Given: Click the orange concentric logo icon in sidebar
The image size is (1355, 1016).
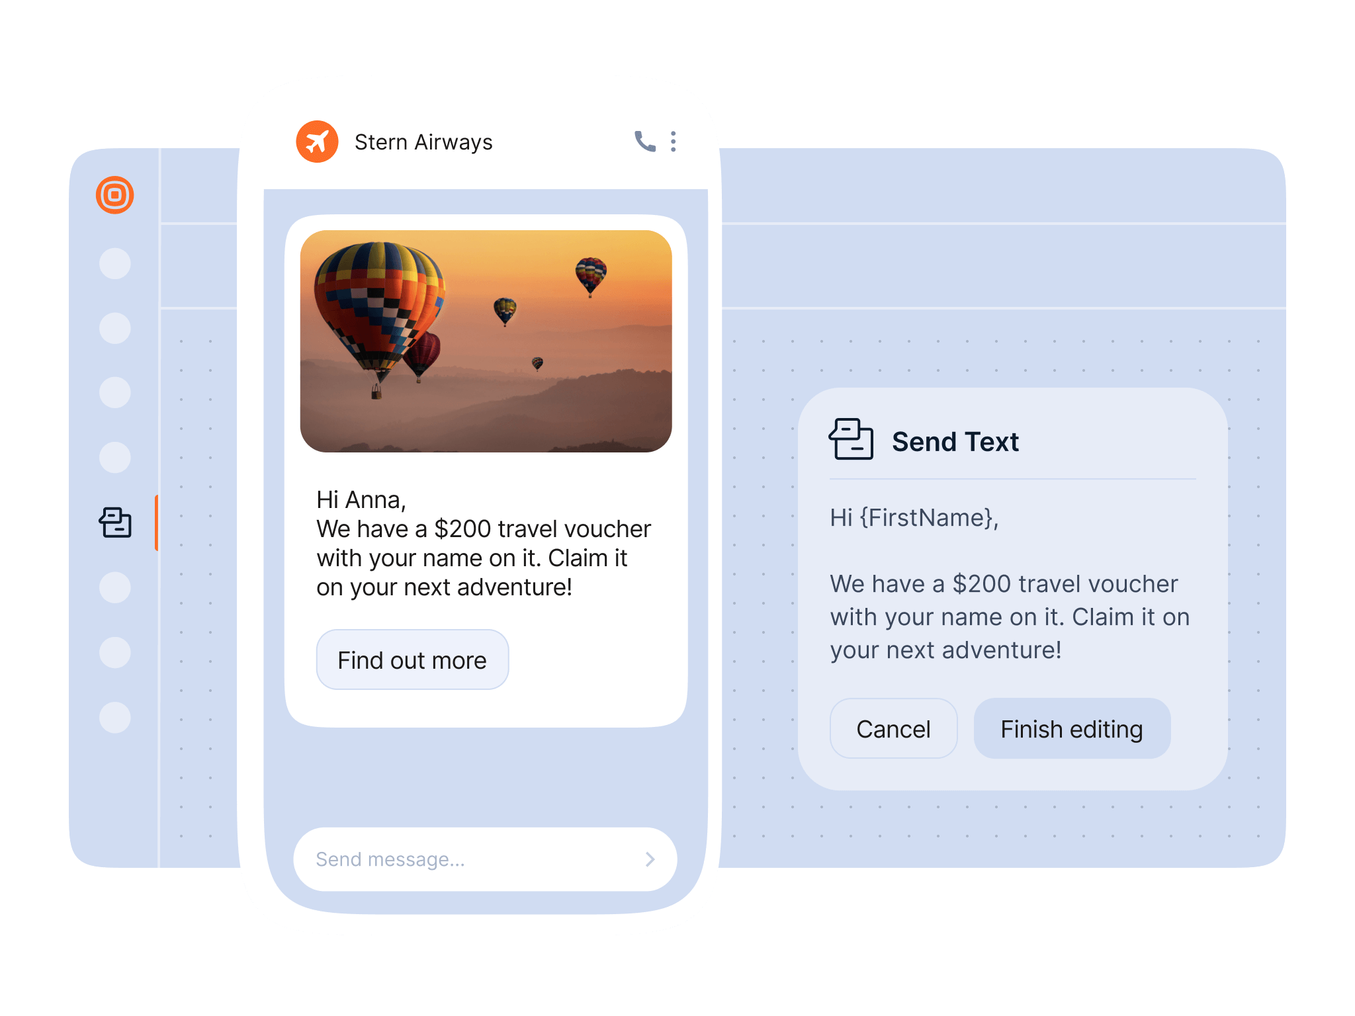Looking at the screenshot, I should tap(115, 195).
